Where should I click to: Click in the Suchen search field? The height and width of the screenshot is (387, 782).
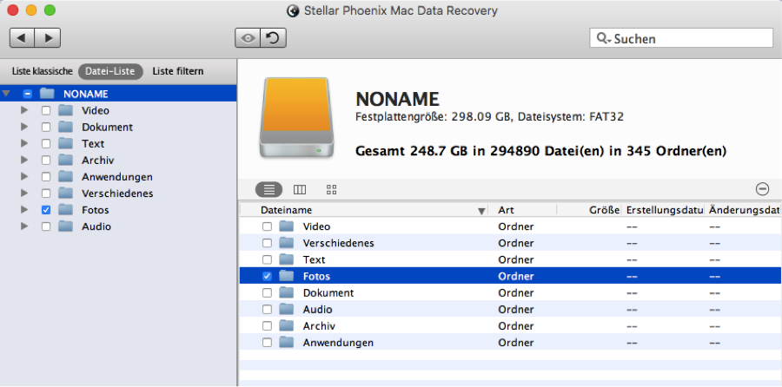point(680,38)
